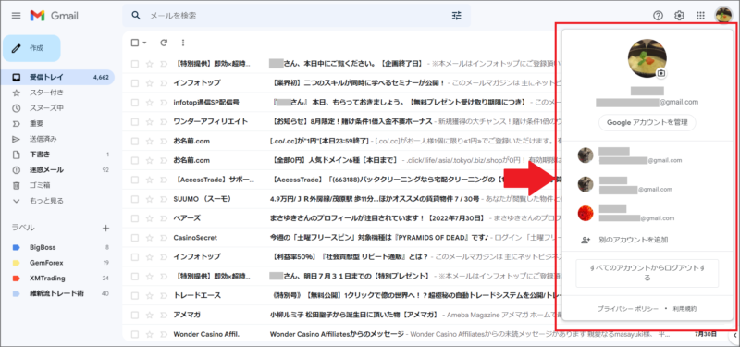Add a new label with plus icon
Image resolution: width=740 pixels, height=347 pixels.
[x=105, y=228]
